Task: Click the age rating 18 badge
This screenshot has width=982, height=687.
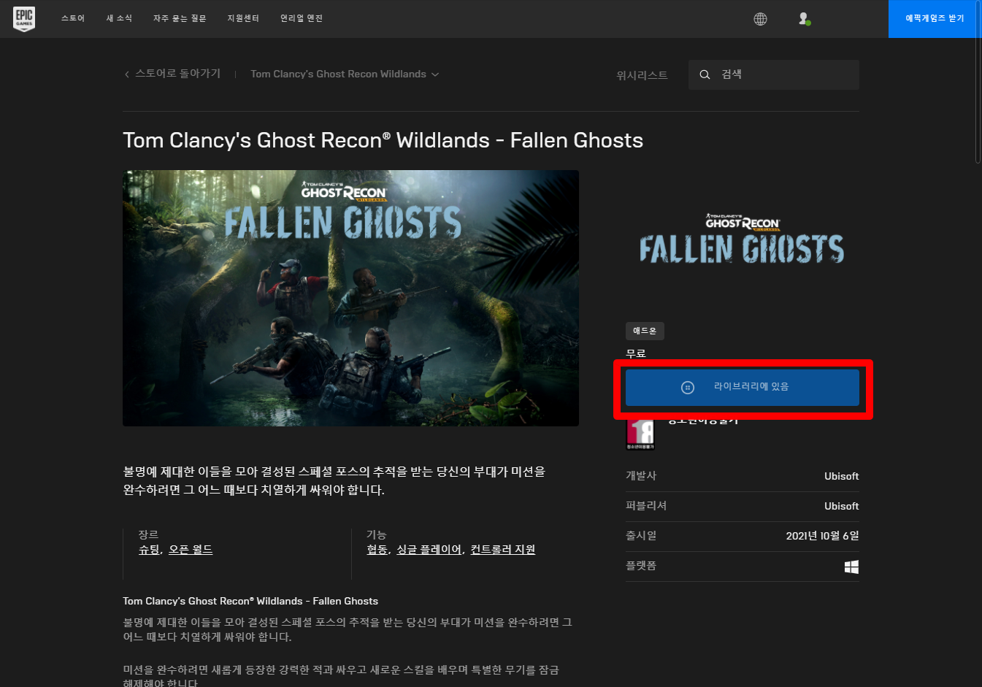Action: click(640, 434)
